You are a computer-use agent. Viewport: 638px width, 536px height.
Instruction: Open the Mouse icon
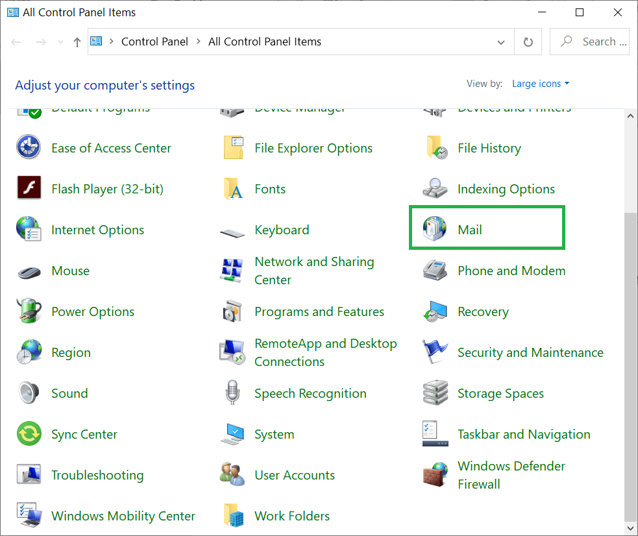click(29, 272)
